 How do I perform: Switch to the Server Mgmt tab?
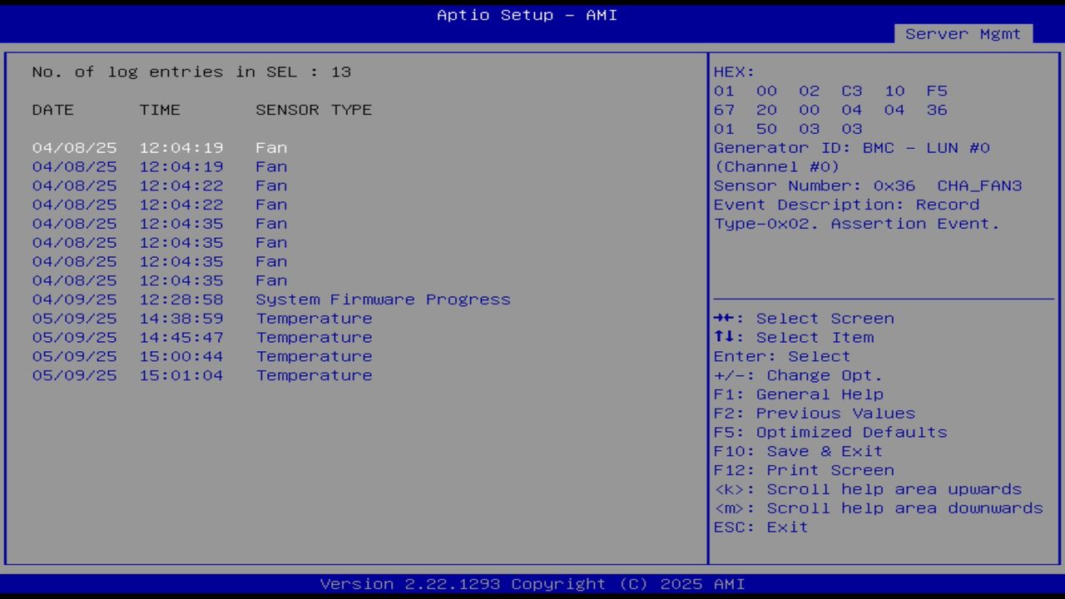coord(963,34)
